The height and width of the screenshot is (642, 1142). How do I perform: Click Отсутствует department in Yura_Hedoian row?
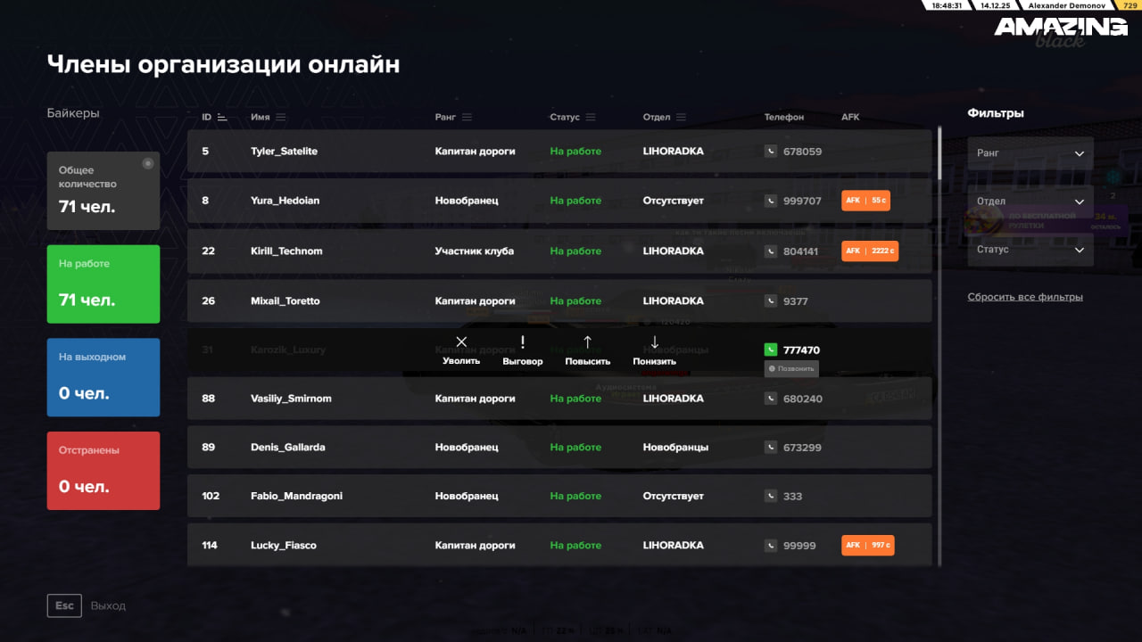pos(674,201)
